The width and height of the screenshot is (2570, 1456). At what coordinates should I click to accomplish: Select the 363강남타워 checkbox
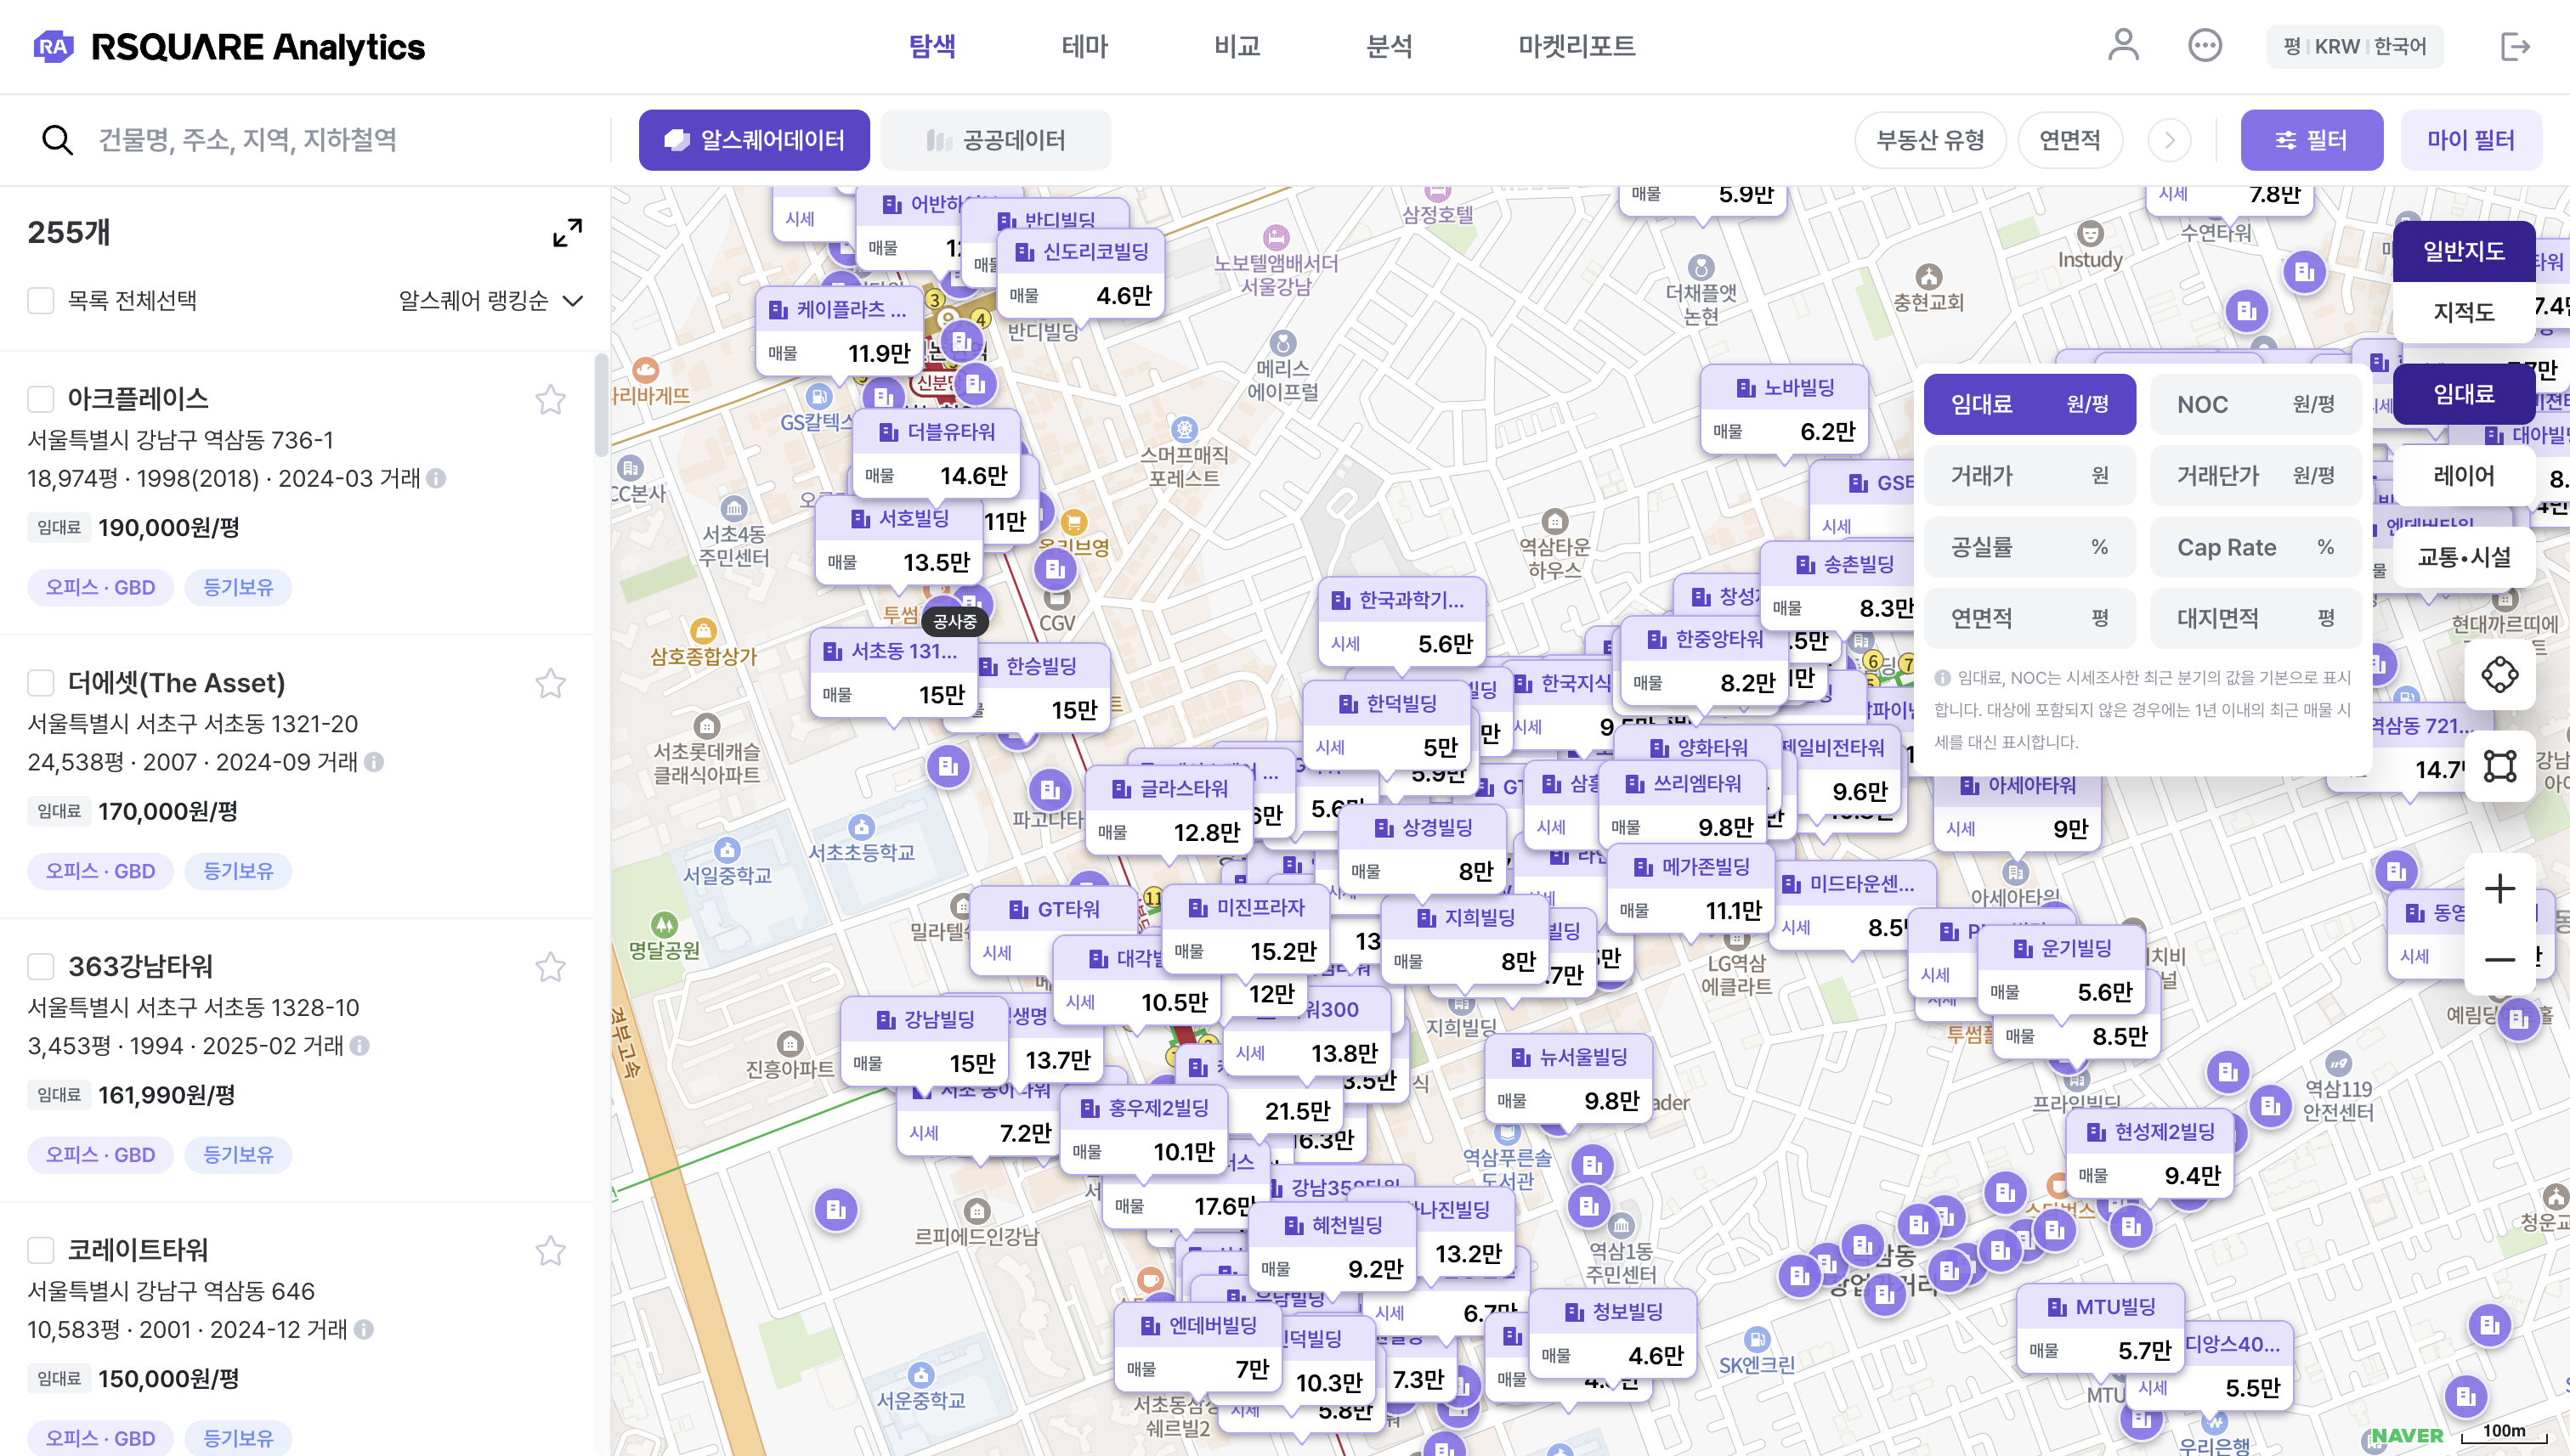(x=41, y=967)
